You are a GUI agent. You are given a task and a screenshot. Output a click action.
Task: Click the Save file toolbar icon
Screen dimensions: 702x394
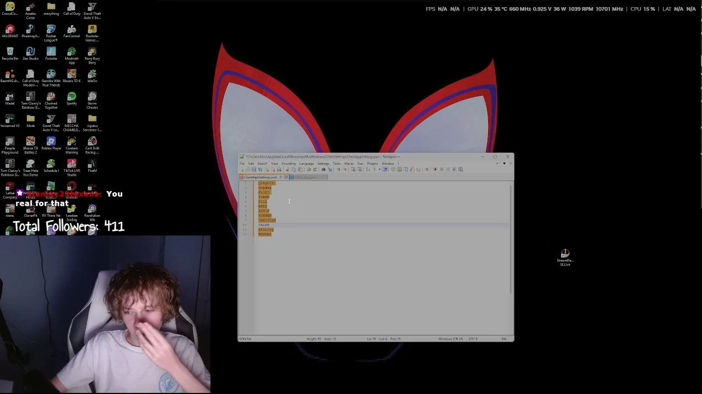pyautogui.click(x=253, y=170)
